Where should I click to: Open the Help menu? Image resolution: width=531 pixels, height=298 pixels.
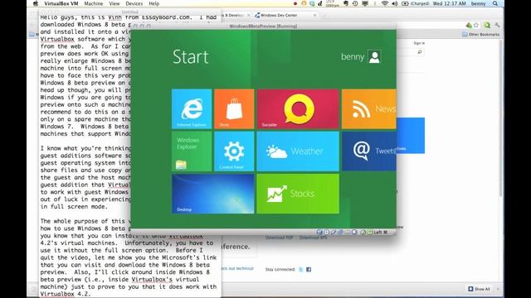click(154, 3)
